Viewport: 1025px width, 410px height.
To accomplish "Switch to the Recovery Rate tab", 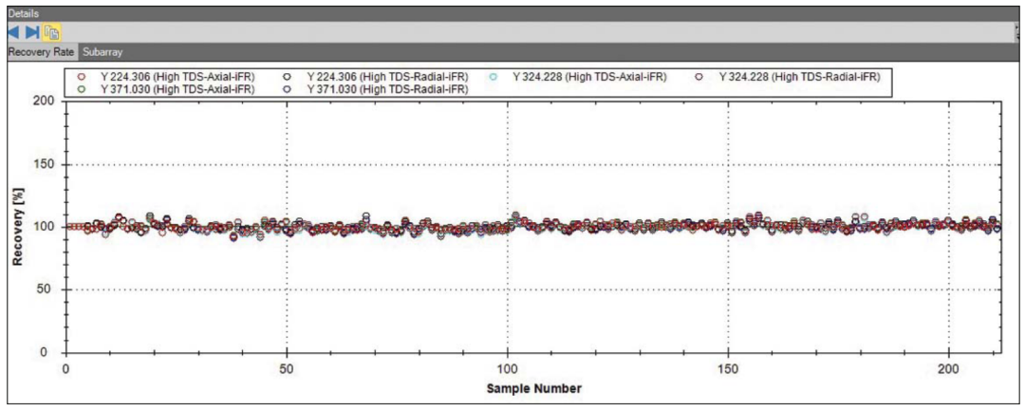I will [x=41, y=51].
